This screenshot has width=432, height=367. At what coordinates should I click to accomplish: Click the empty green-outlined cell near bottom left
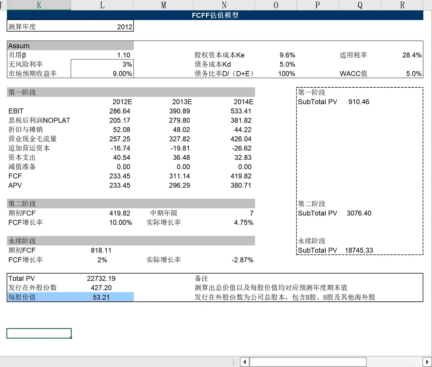tap(38, 333)
